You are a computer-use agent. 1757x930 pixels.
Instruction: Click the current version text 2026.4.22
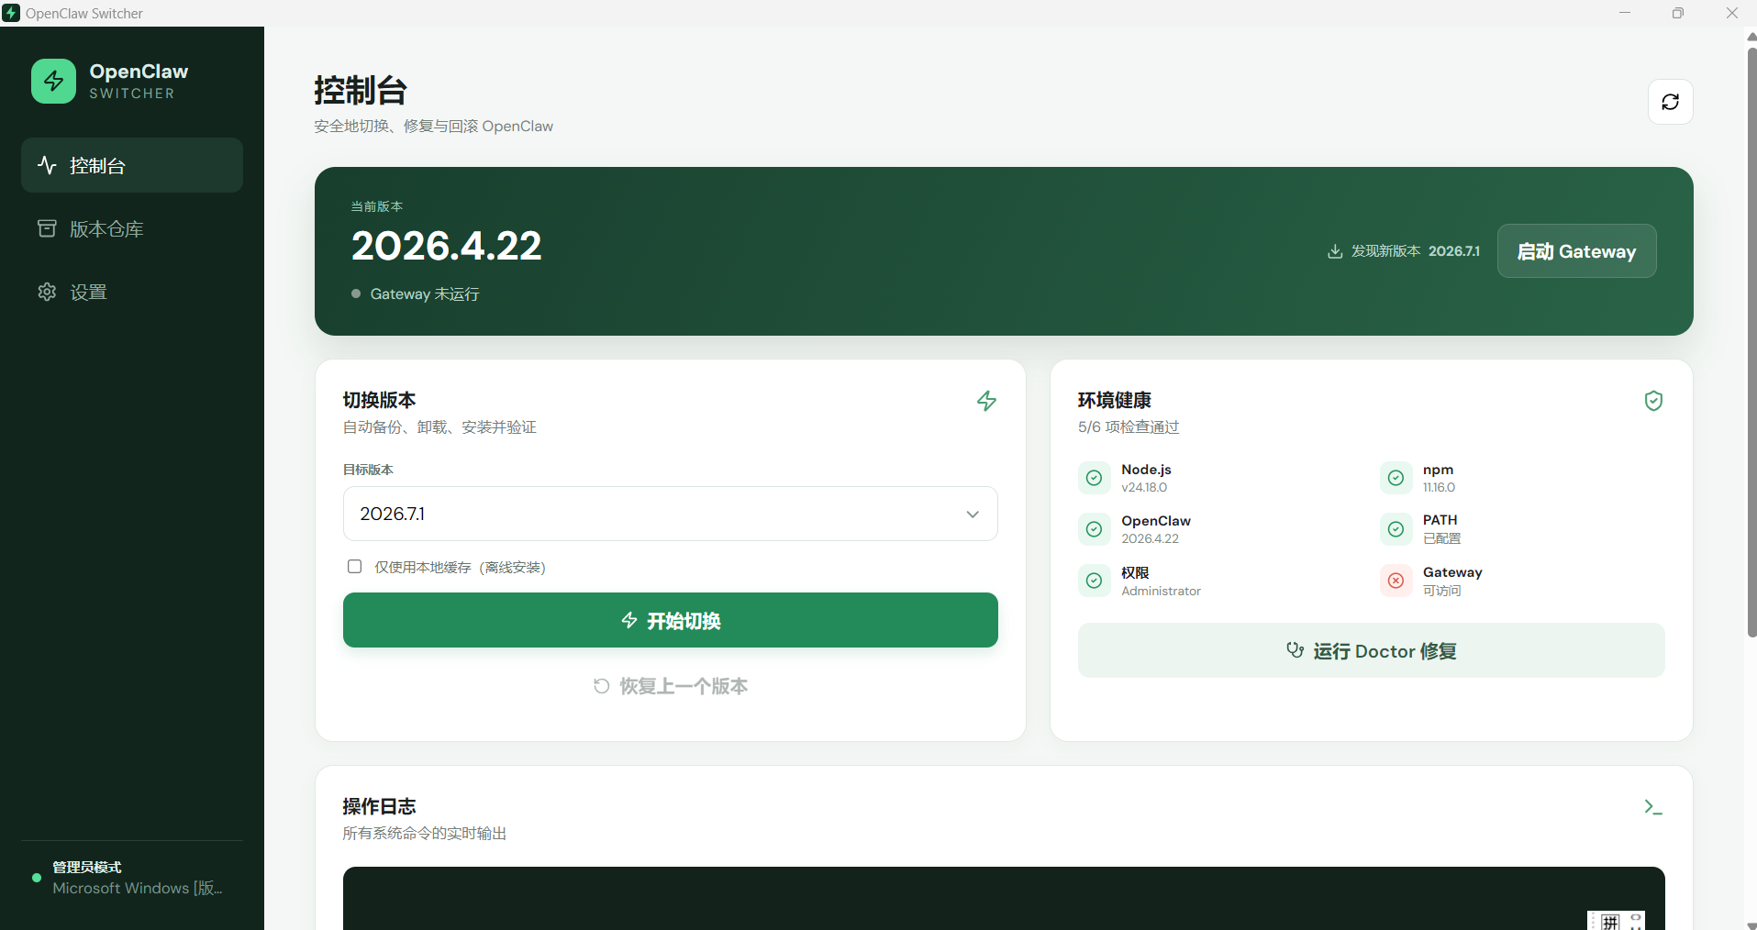click(x=447, y=246)
